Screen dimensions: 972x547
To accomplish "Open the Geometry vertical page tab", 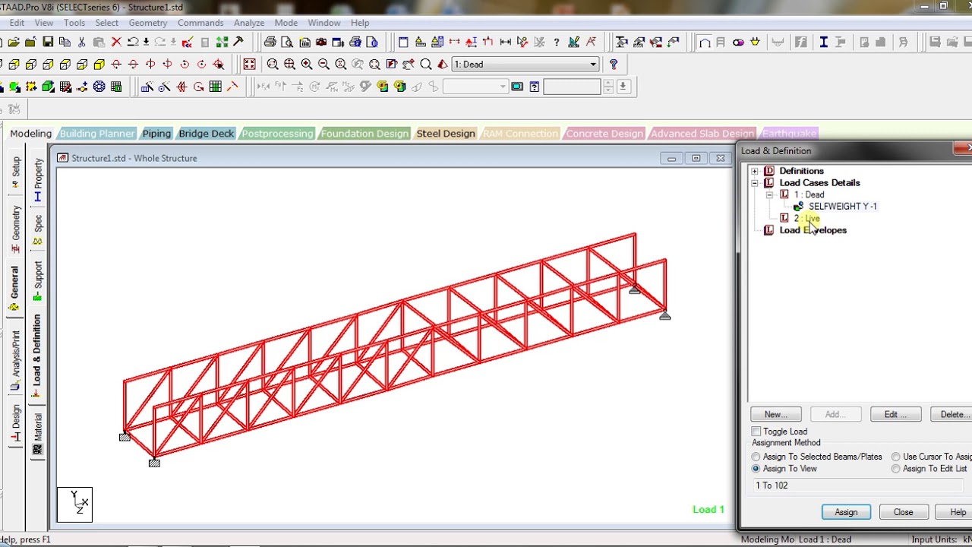I will click(x=15, y=229).
